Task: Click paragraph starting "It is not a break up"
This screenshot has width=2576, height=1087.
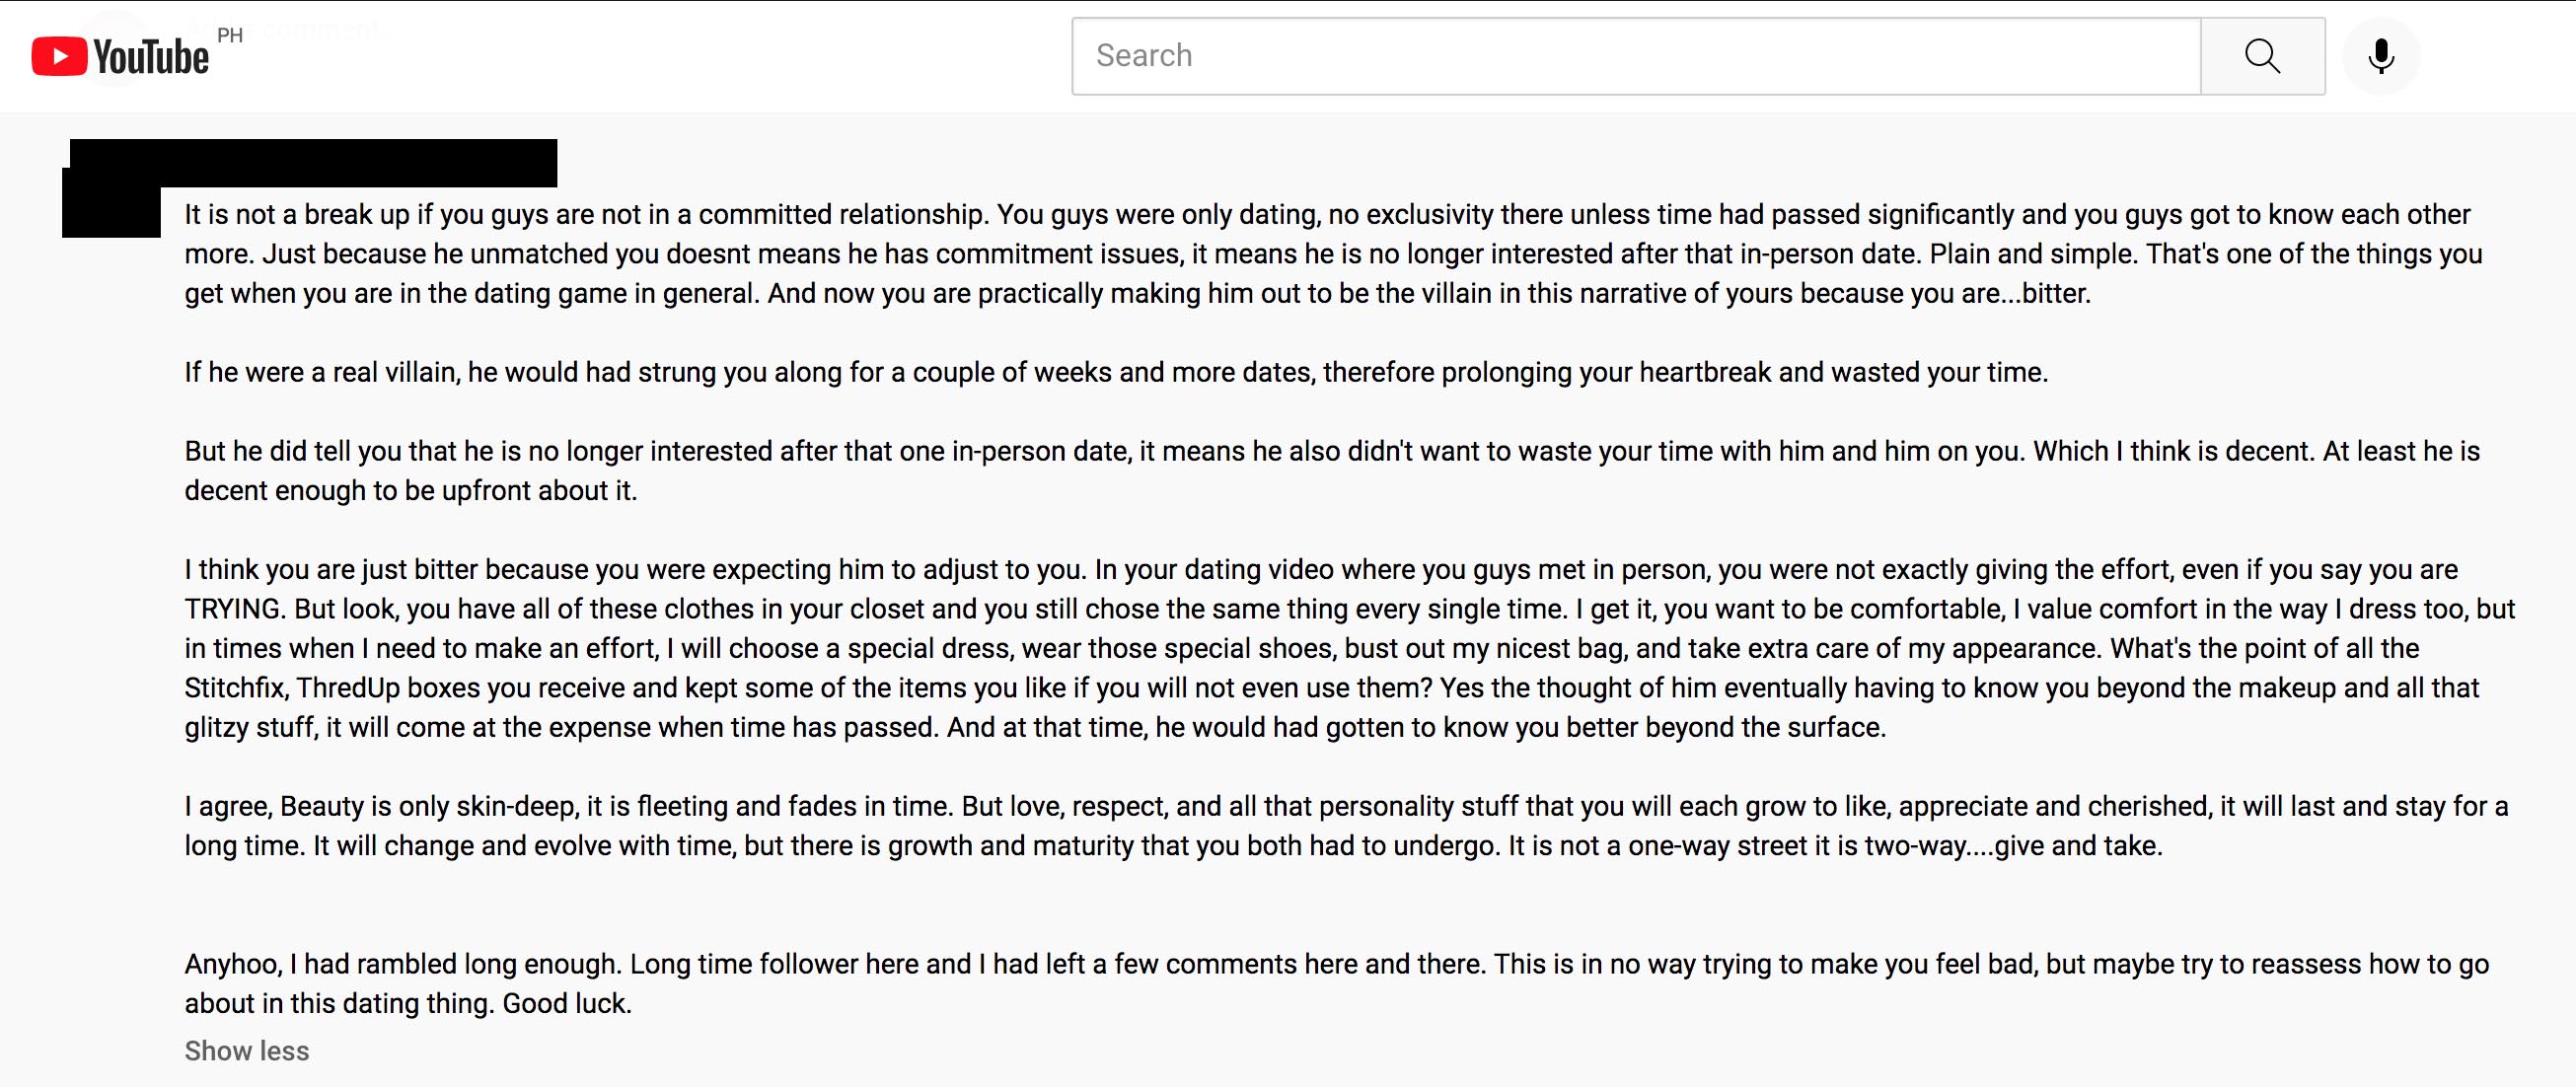Action: click(x=1333, y=254)
